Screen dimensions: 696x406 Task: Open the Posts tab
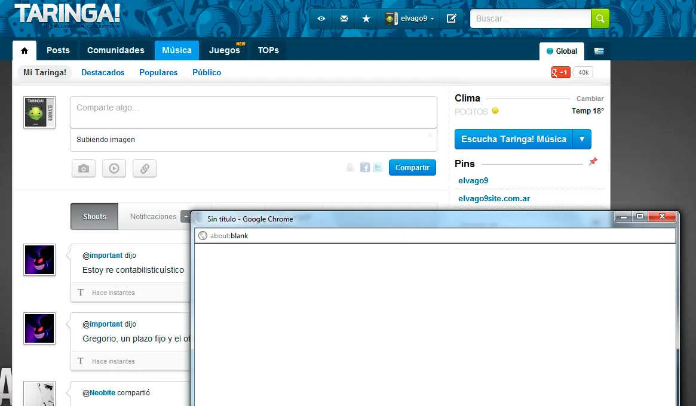(58, 51)
